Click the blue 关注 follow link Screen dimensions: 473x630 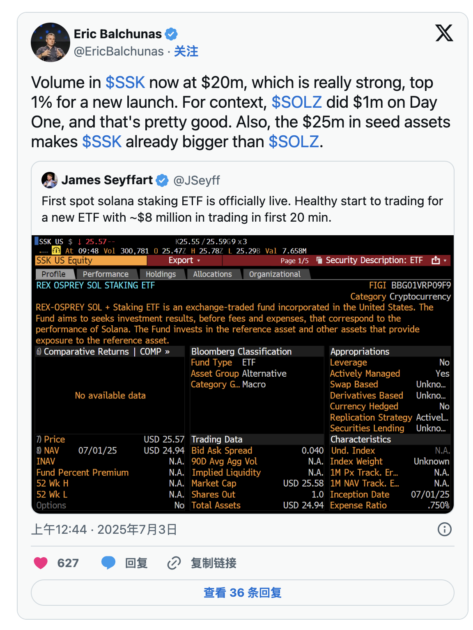[186, 51]
